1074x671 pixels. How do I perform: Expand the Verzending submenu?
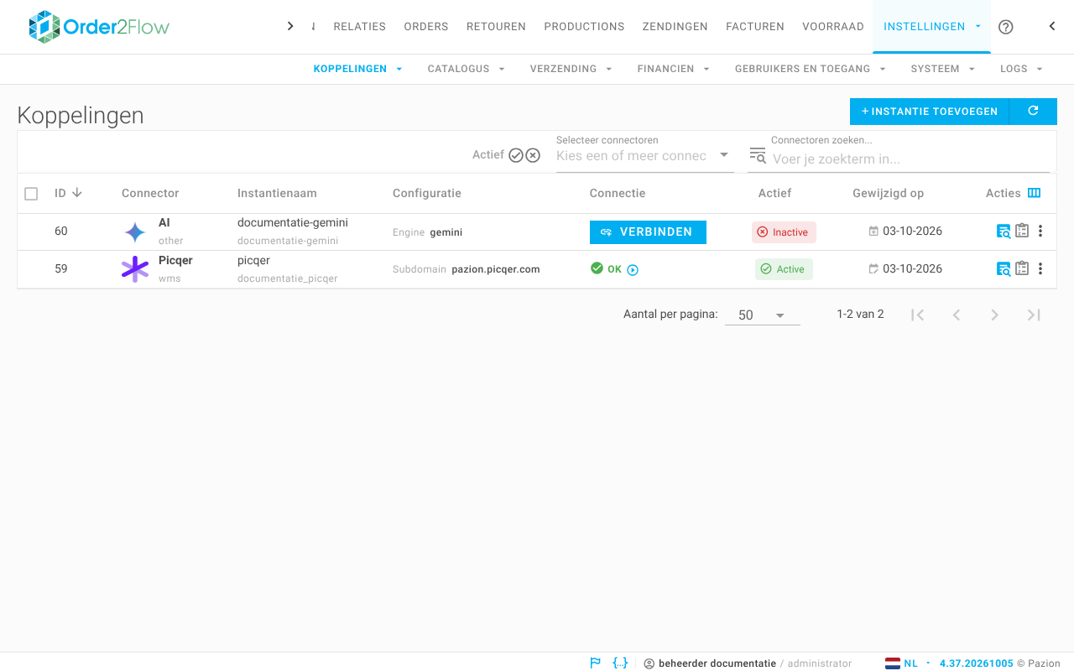click(x=571, y=69)
